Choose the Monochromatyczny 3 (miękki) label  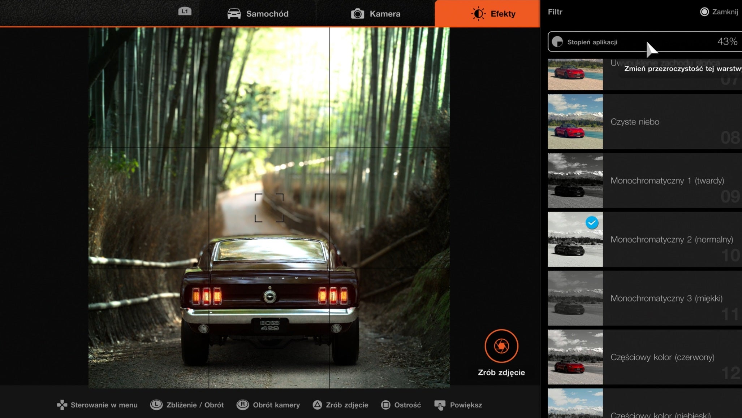click(666, 298)
